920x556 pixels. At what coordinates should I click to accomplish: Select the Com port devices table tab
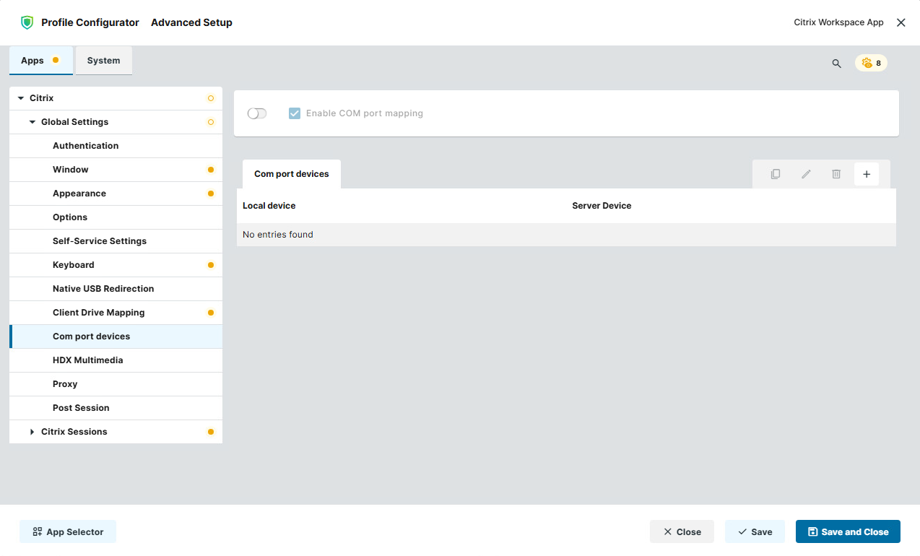pyautogui.click(x=292, y=174)
